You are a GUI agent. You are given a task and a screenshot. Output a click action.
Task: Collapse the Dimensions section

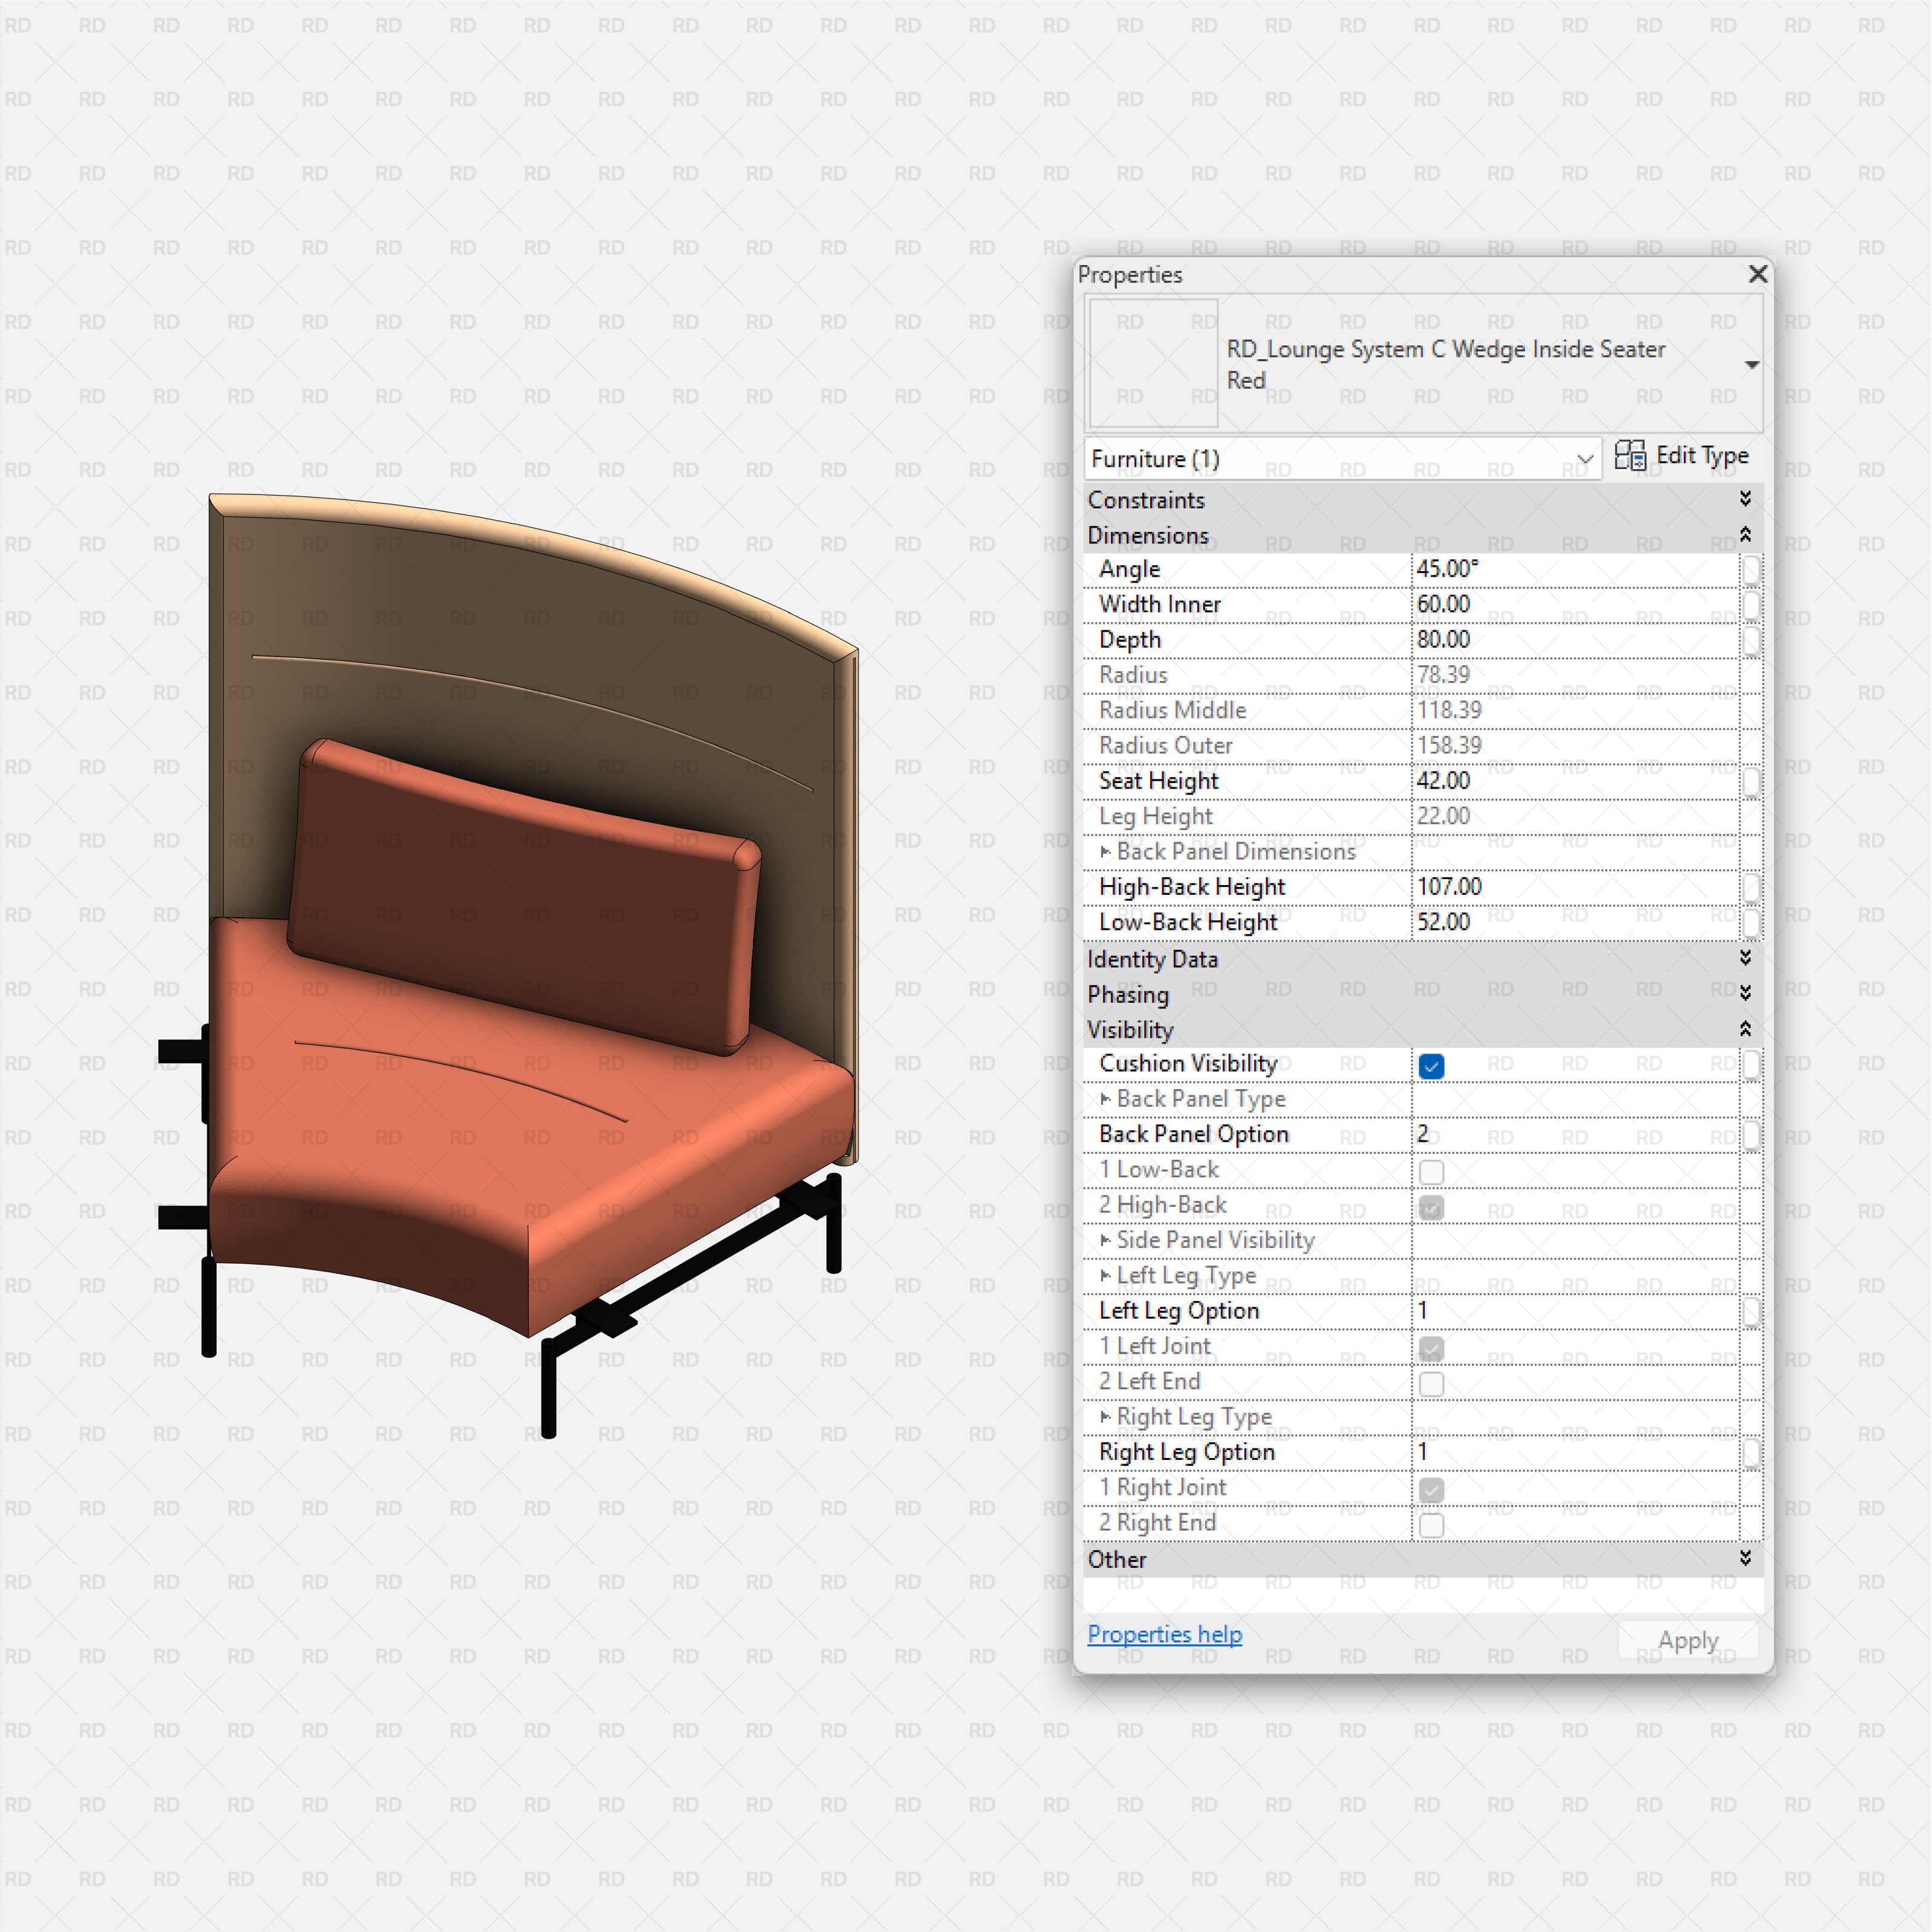tap(1745, 535)
